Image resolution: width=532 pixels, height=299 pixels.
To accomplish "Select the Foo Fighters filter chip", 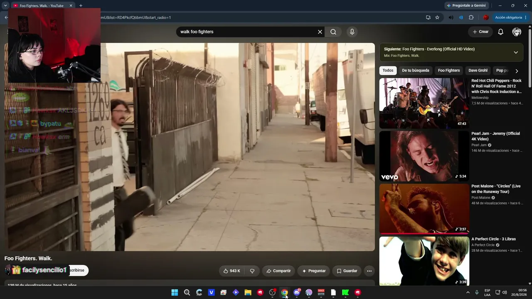I will pyautogui.click(x=449, y=71).
